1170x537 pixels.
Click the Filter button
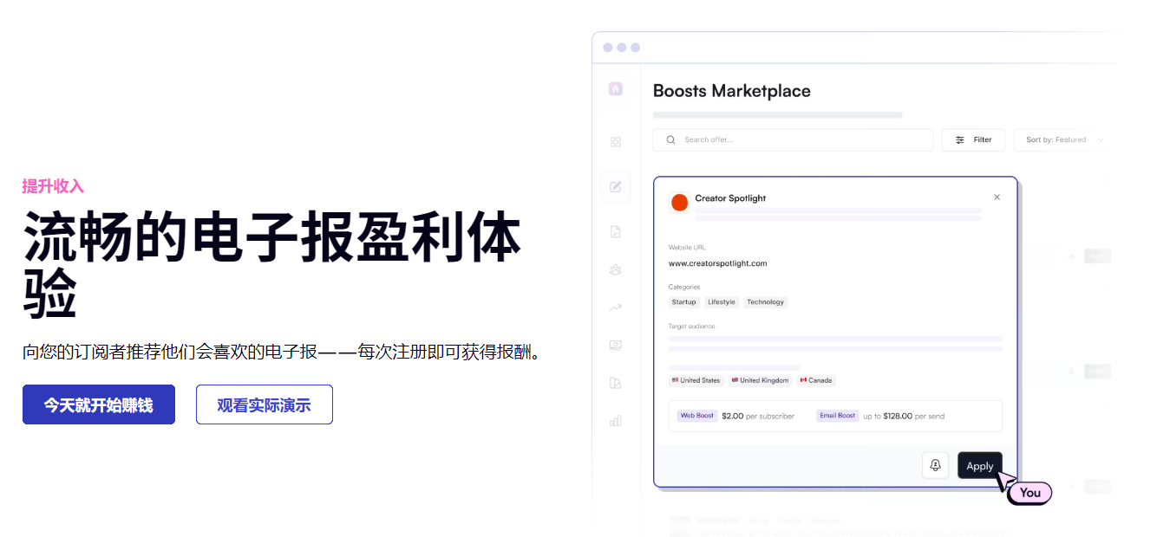coord(973,139)
